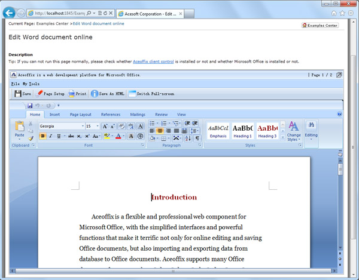
Task: Expand the Bullets list dropdown arrow
Action: (x=157, y=124)
